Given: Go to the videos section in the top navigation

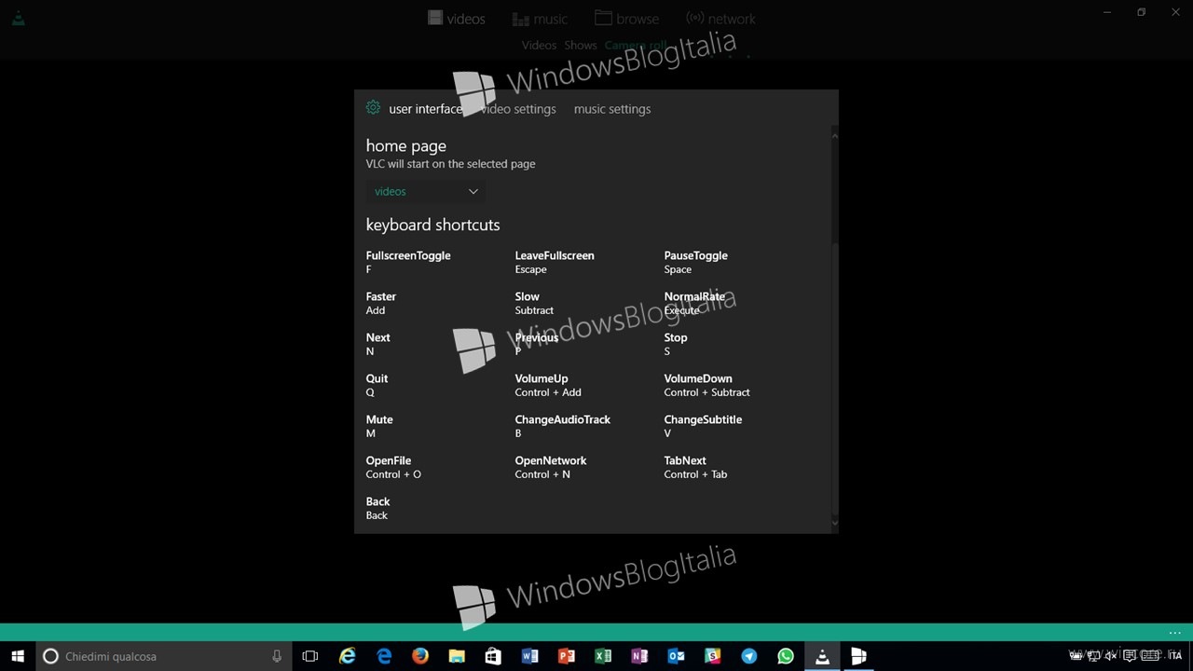Looking at the screenshot, I should click(x=457, y=19).
